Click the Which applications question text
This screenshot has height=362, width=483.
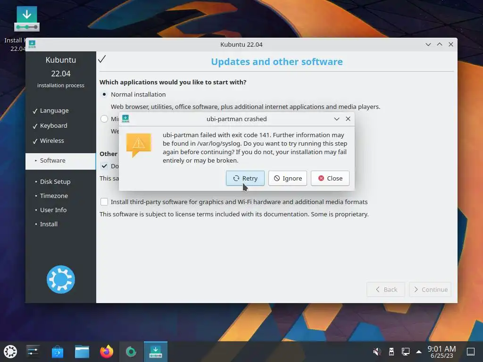[173, 82]
